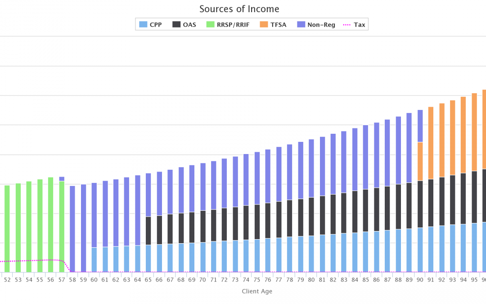Click the dark OAS segment at age 93
This screenshot has width=486, height=304.
[x=452, y=200]
